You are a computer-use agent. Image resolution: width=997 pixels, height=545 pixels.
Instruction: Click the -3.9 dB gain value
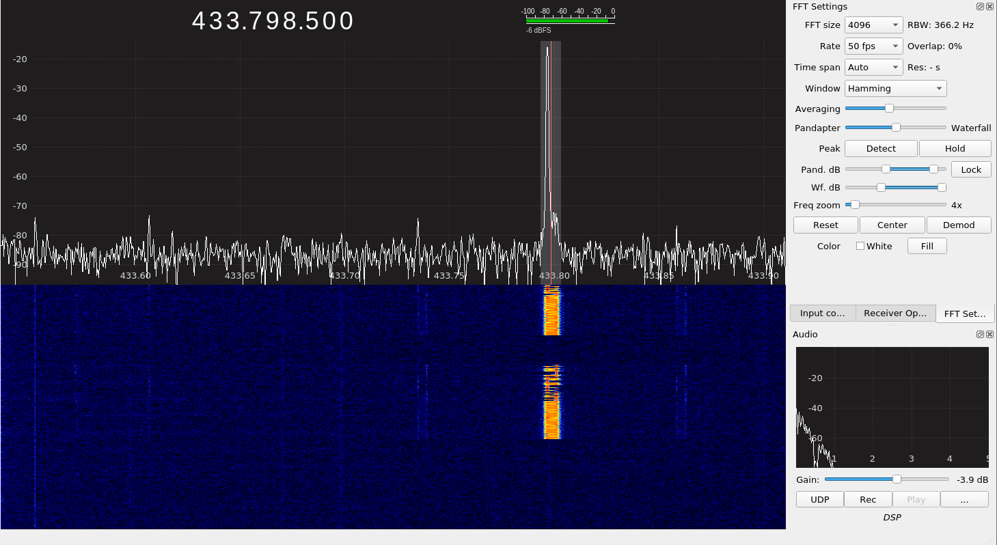tap(972, 479)
